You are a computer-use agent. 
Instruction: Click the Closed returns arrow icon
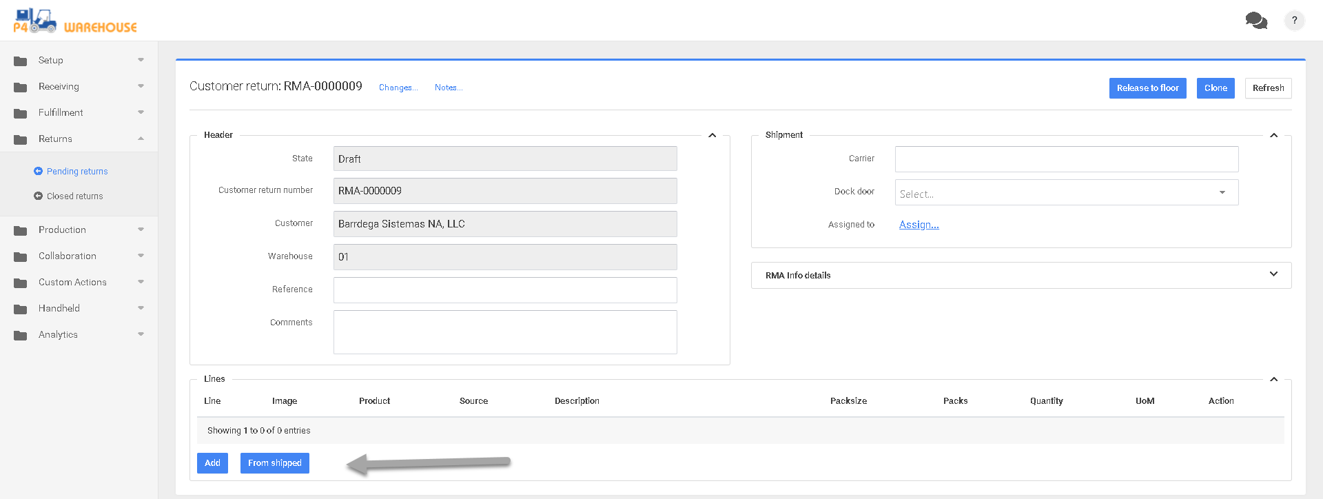click(38, 196)
